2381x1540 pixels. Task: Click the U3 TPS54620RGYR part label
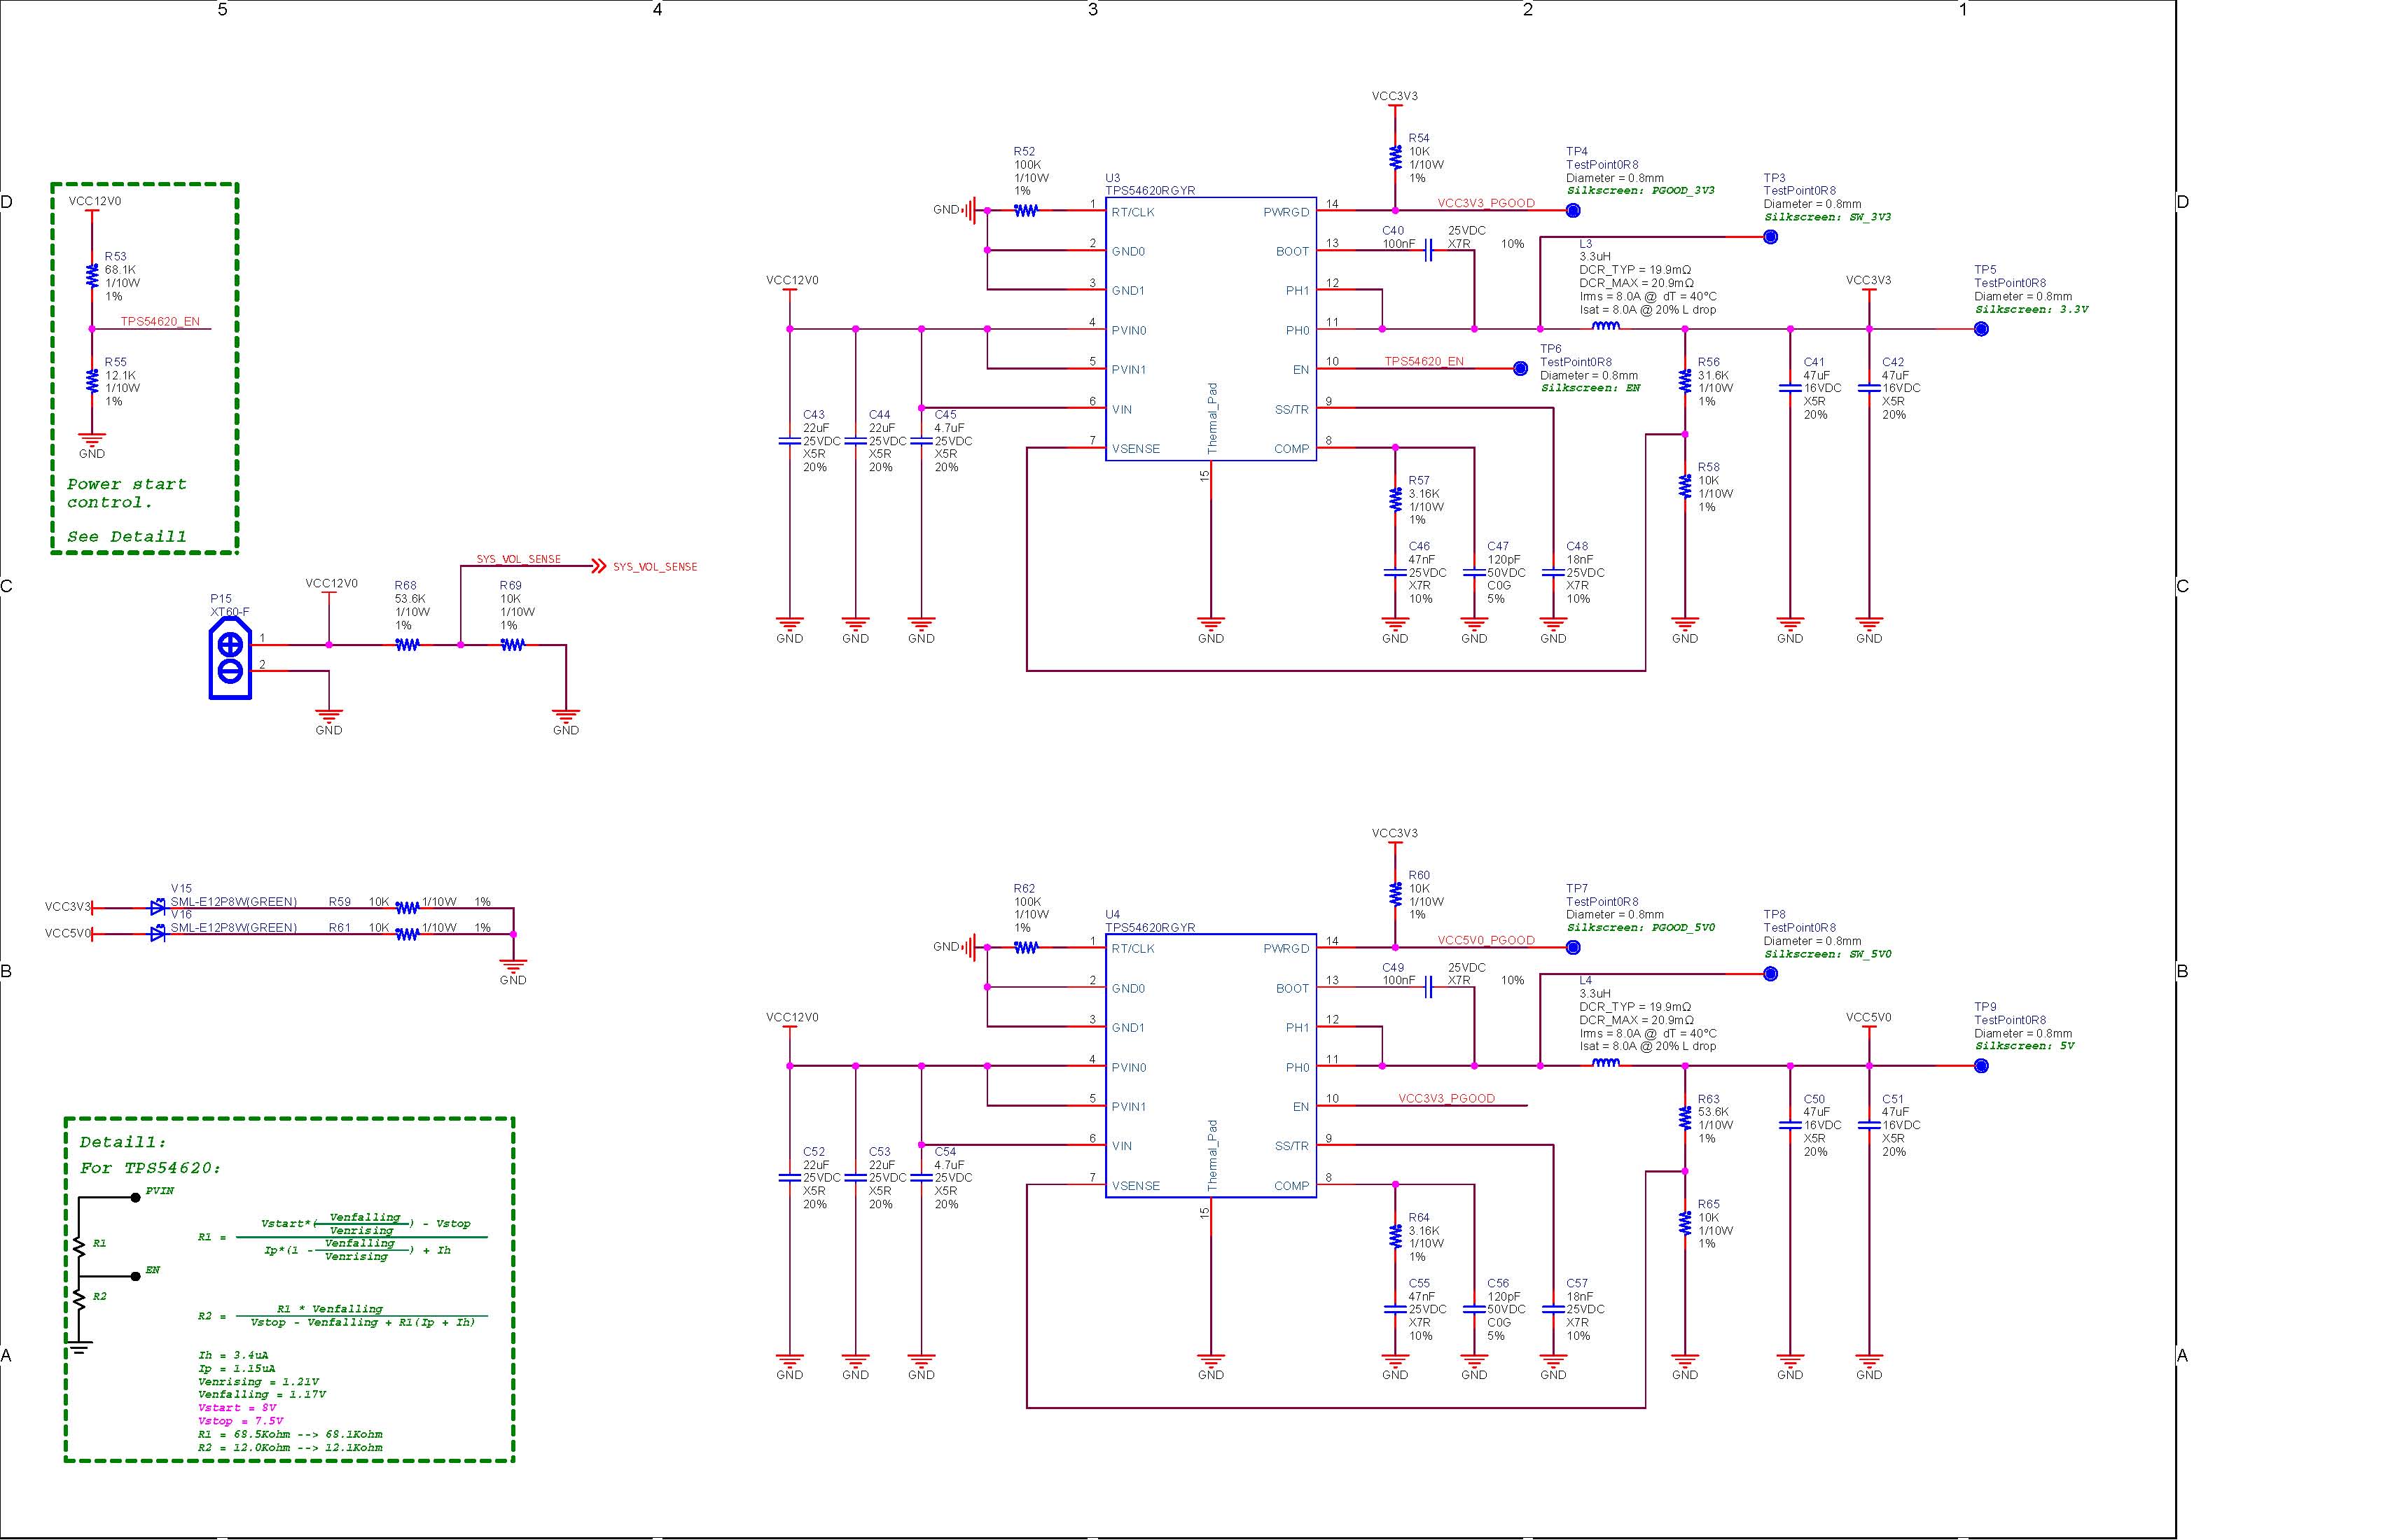point(1149,190)
